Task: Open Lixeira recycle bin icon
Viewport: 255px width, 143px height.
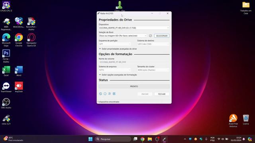Action: (246, 120)
